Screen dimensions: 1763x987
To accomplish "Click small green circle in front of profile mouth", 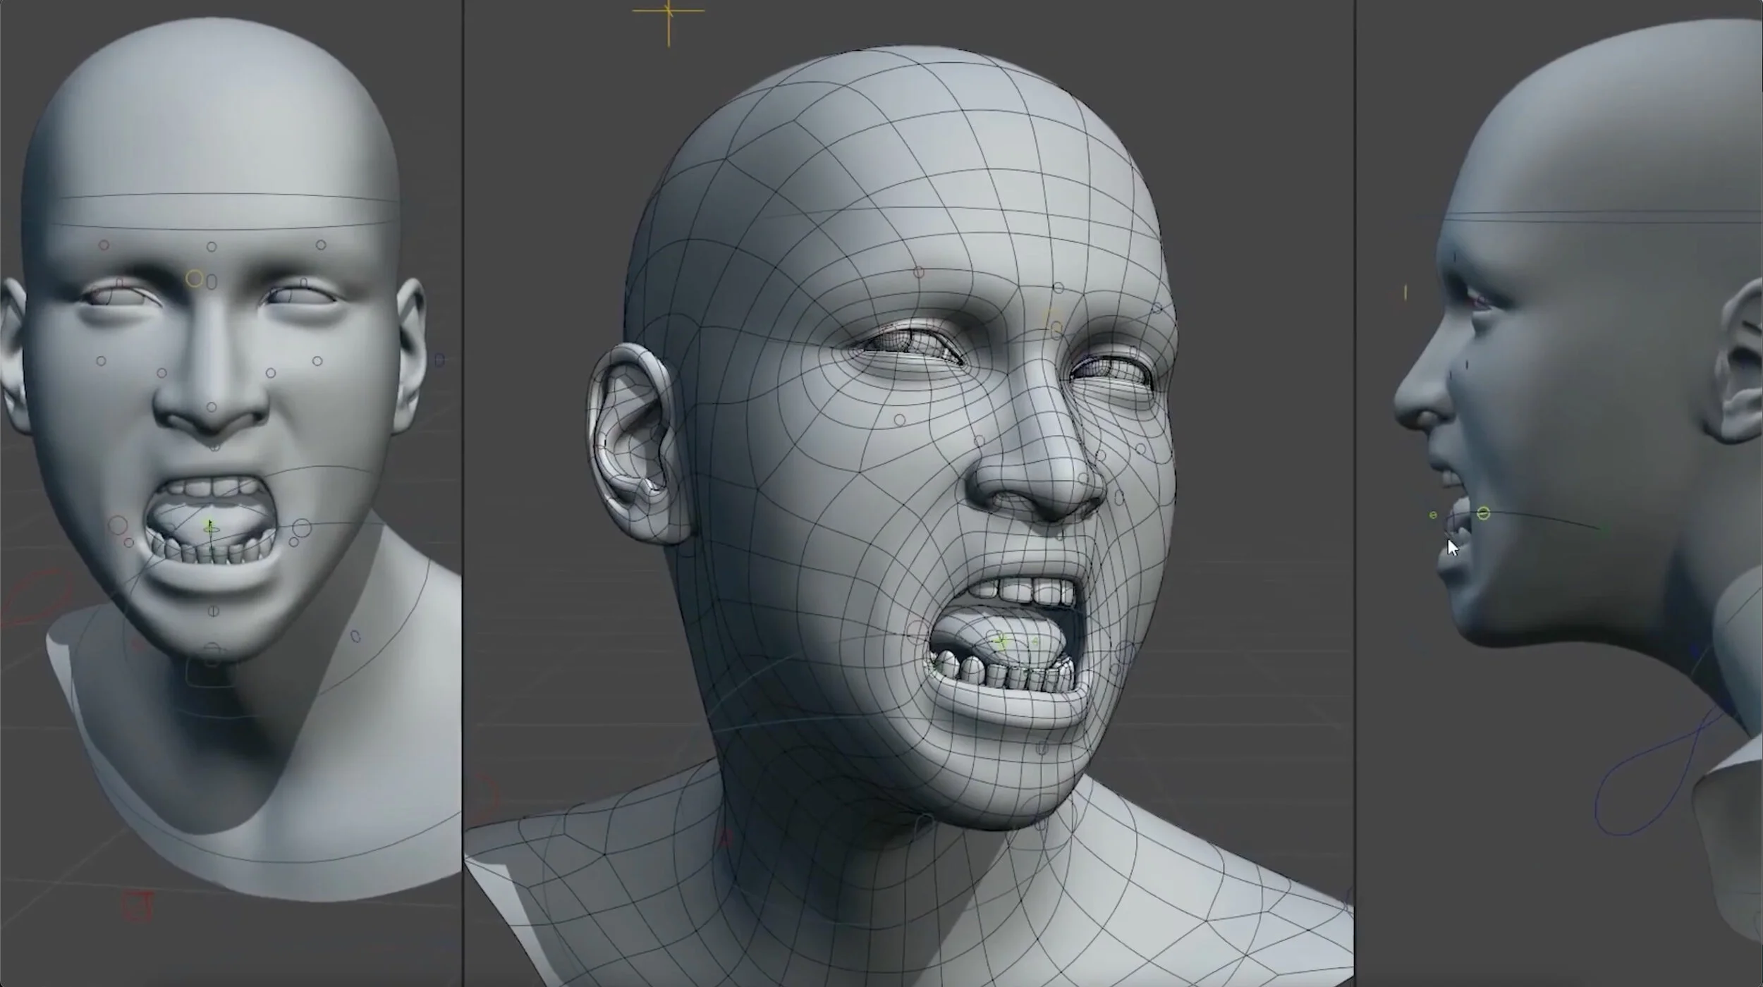I will click(1433, 515).
